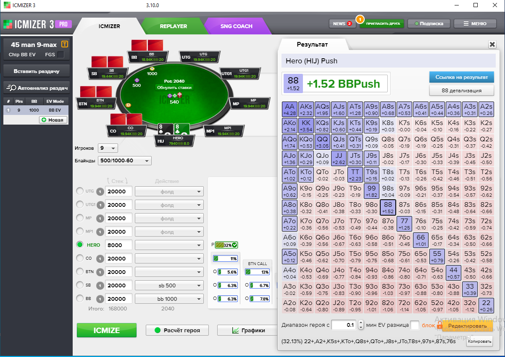Select the UTG1 position radio button

[x=80, y=205]
